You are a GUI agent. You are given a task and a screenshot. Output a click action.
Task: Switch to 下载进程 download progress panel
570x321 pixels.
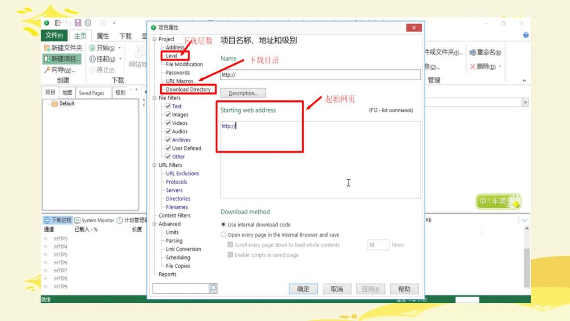[58, 220]
